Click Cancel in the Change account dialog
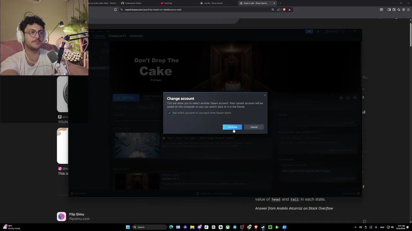The image size is (412, 231). click(254, 127)
